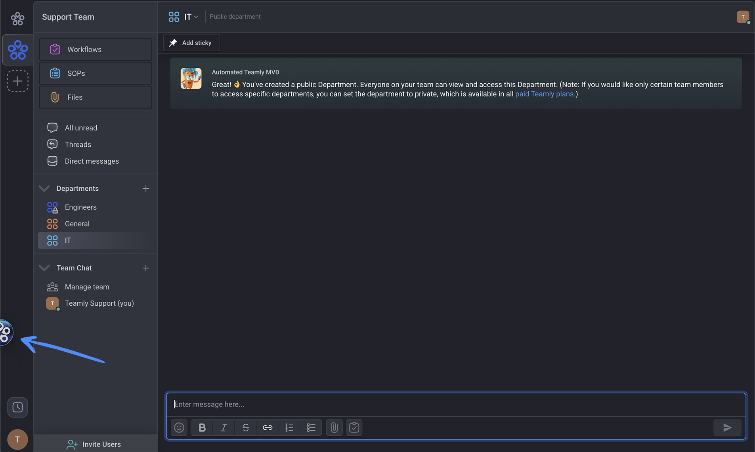Open the Files section
Image resolution: width=755 pixels, height=452 pixels.
96,97
